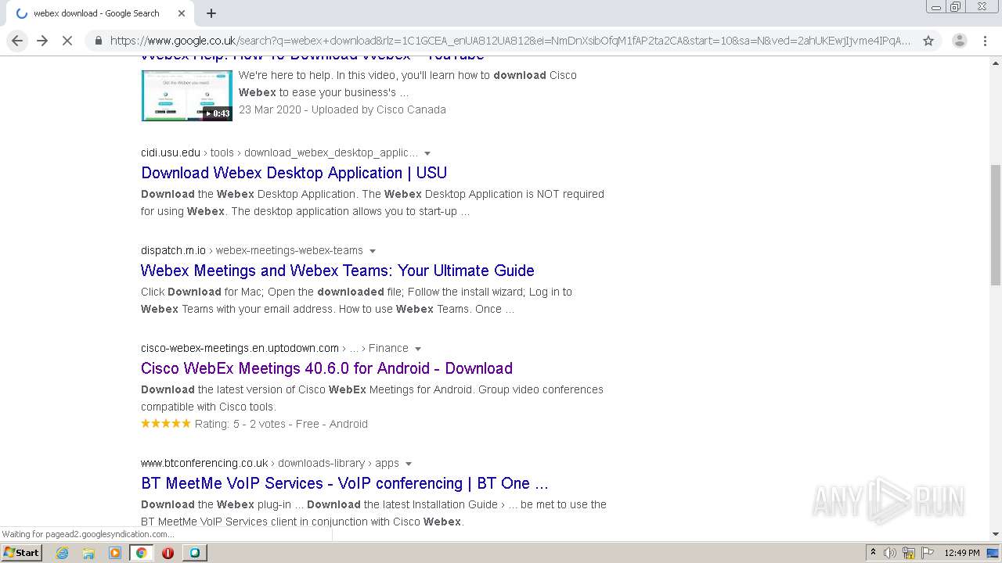
Task: Open the network tray icon
Action: pos(909,553)
